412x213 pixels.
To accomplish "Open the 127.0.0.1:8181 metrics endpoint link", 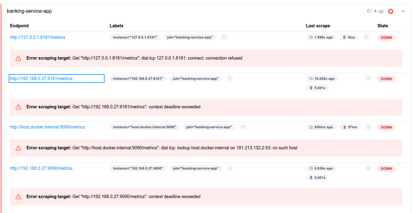I will point(38,37).
